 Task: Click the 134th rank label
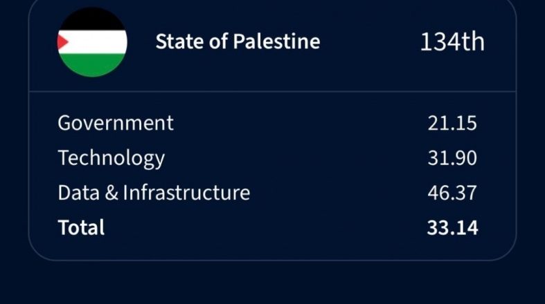click(452, 41)
